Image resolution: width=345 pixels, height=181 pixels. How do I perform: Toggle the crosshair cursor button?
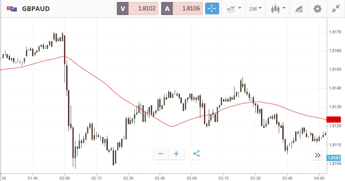tap(212, 9)
